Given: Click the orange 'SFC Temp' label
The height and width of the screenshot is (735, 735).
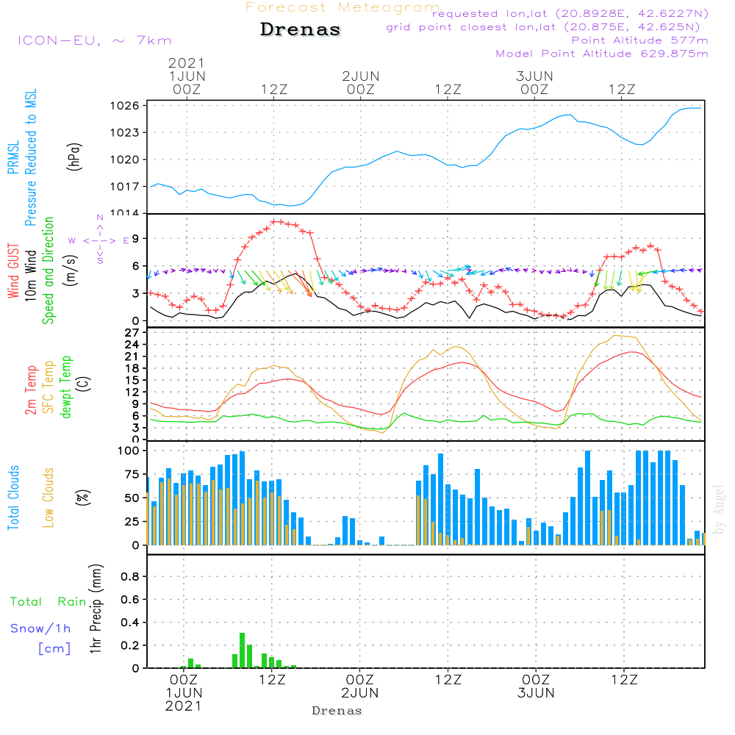Looking at the screenshot, I should click(x=49, y=387).
